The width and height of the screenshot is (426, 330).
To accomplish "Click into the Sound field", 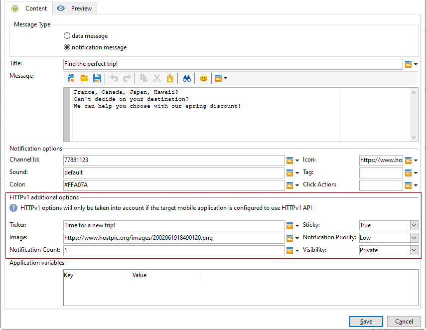I will [x=174, y=172].
